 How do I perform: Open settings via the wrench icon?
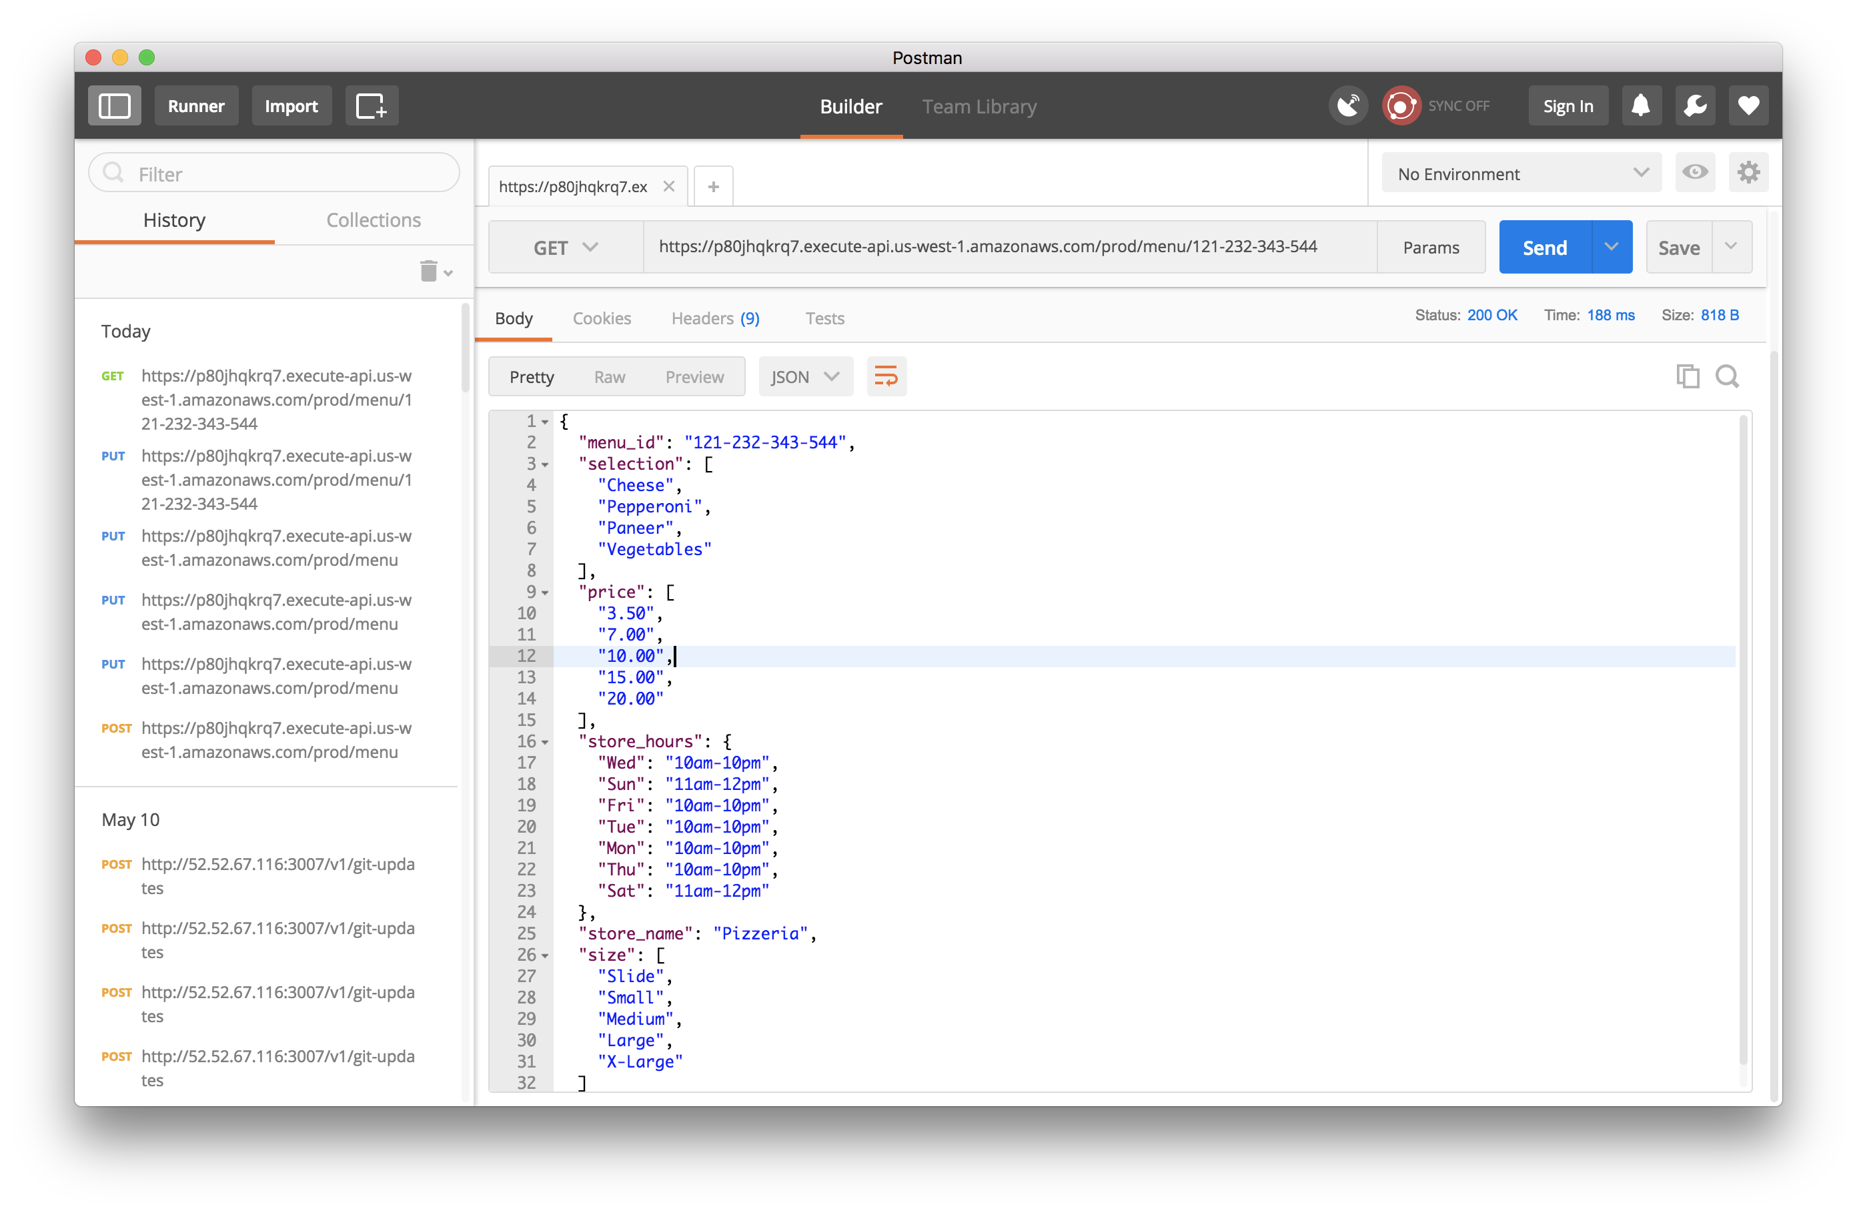pyautogui.click(x=1695, y=106)
